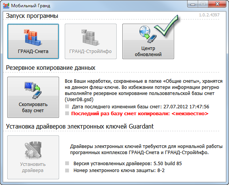229x185 pixels.
Task: Click the Центр обновлений button caption
Action: pyautogui.click(x=148, y=51)
